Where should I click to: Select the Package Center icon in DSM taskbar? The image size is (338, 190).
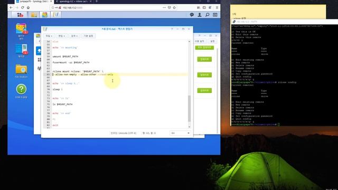(x=45, y=15)
